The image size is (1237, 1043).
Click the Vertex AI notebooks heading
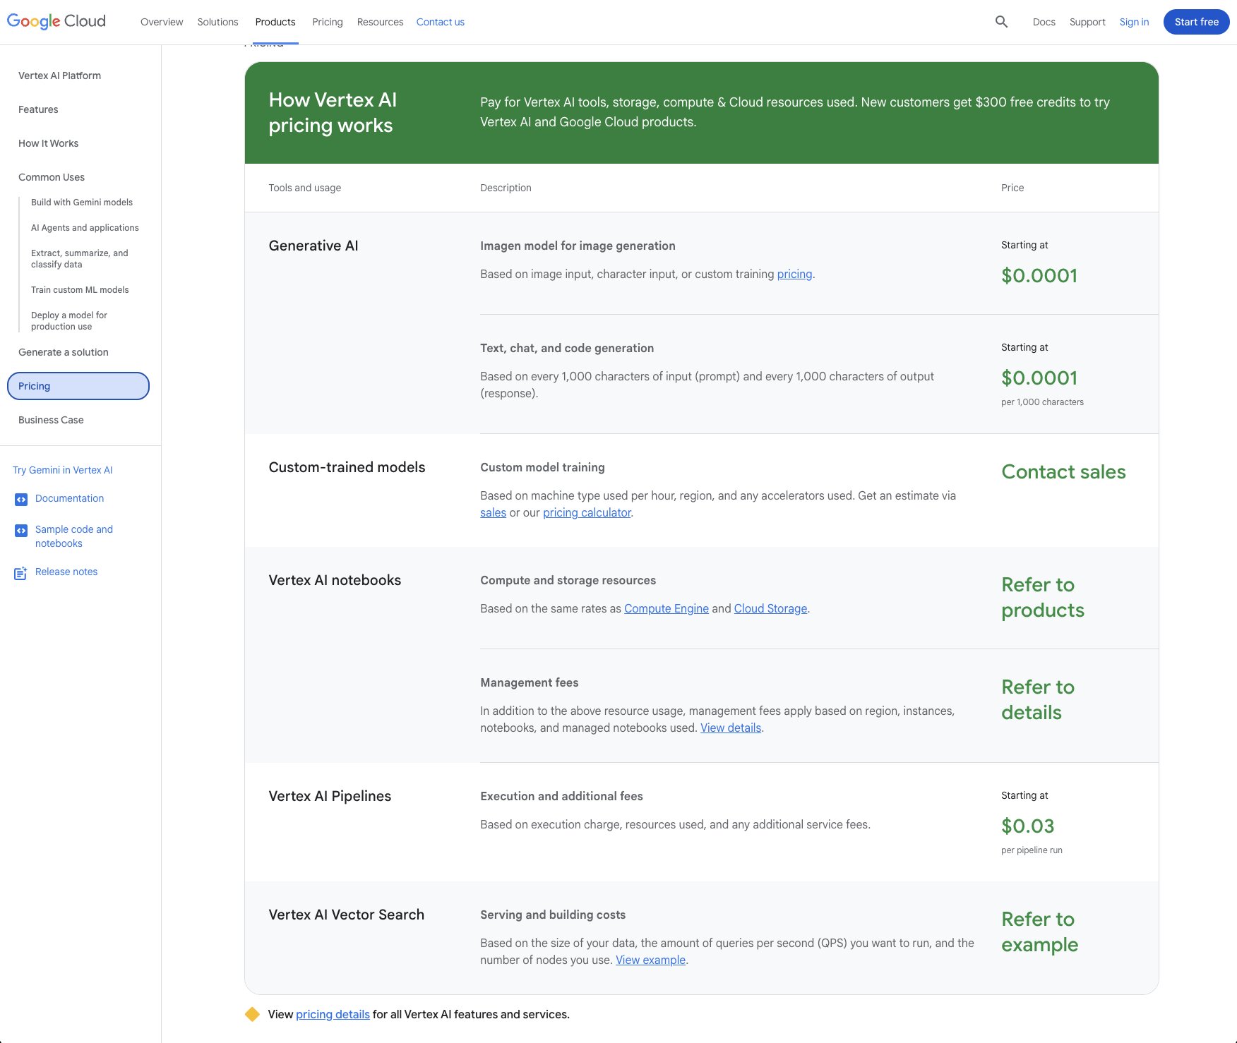coord(335,580)
